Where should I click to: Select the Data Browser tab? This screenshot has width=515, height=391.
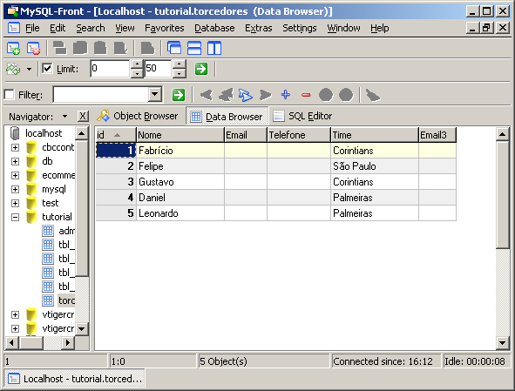[x=227, y=116]
